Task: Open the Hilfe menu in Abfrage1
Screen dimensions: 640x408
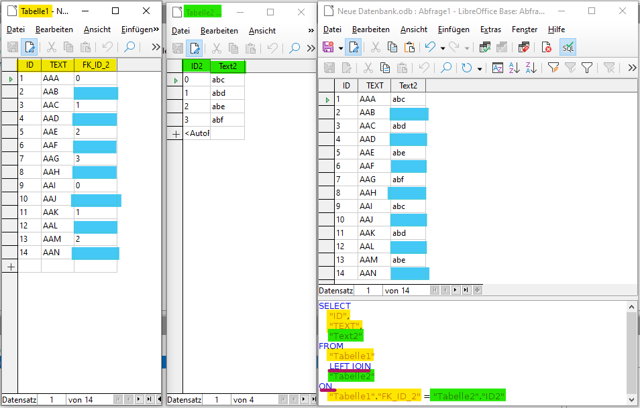Action: (x=556, y=29)
